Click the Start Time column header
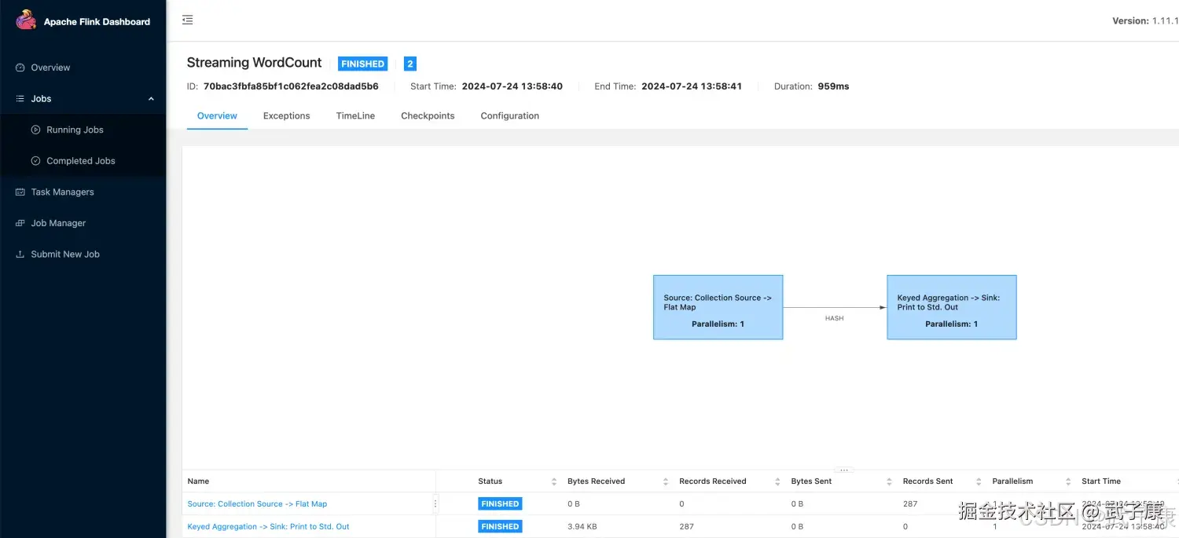 [1101, 481]
